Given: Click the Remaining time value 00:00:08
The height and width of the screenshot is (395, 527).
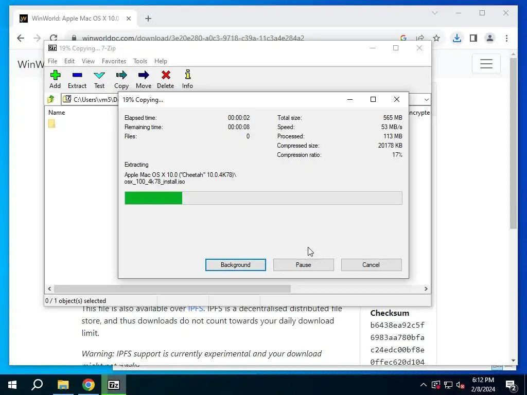Looking at the screenshot, I should tap(239, 127).
